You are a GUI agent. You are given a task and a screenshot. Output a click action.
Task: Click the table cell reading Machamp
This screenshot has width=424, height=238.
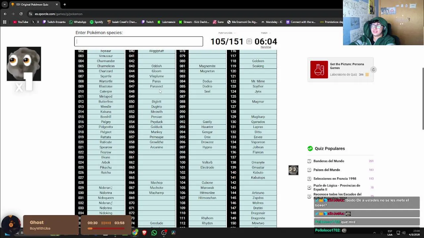[156, 193]
